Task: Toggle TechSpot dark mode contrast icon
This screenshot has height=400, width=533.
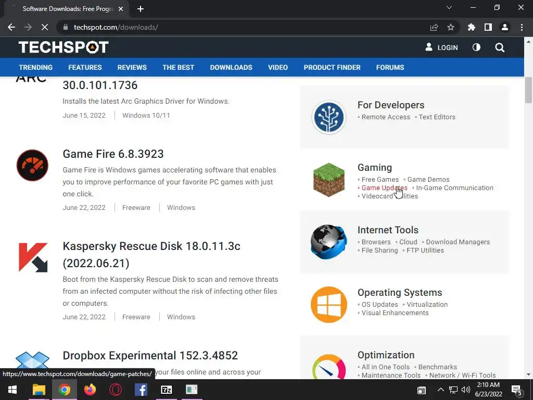Action: tap(477, 47)
